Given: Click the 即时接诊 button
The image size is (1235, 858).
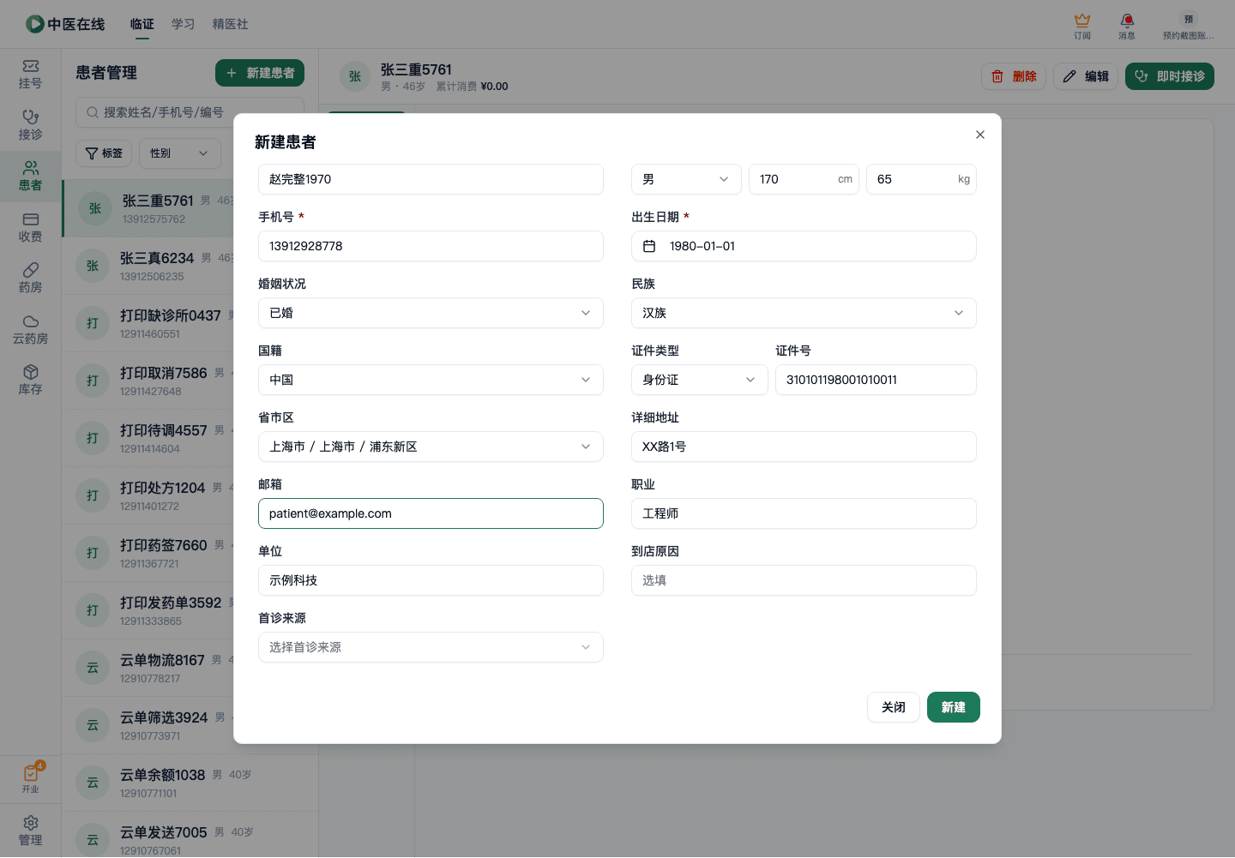Looking at the screenshot, I should pos(1170,76).
